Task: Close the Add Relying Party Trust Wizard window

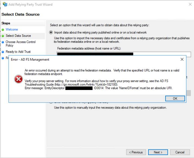Action: [x=189, y=4]
